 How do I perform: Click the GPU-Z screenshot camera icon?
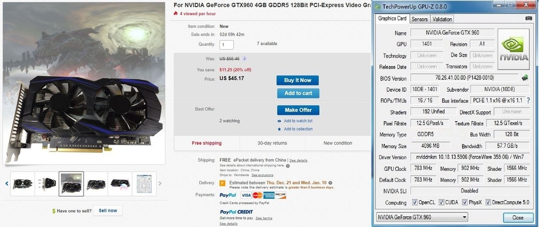[529, 18]
